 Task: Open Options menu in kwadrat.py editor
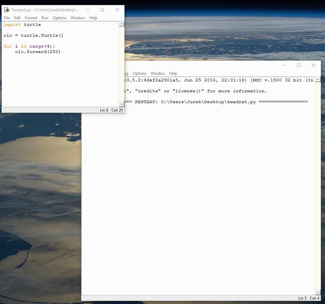[59, 18]
